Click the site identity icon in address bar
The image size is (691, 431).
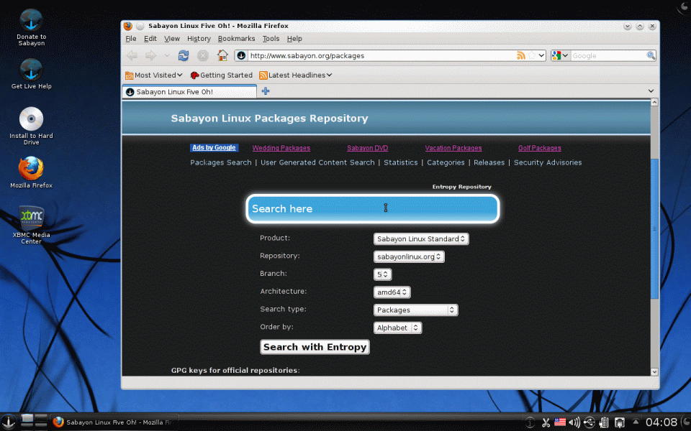[x=241, y=55]
